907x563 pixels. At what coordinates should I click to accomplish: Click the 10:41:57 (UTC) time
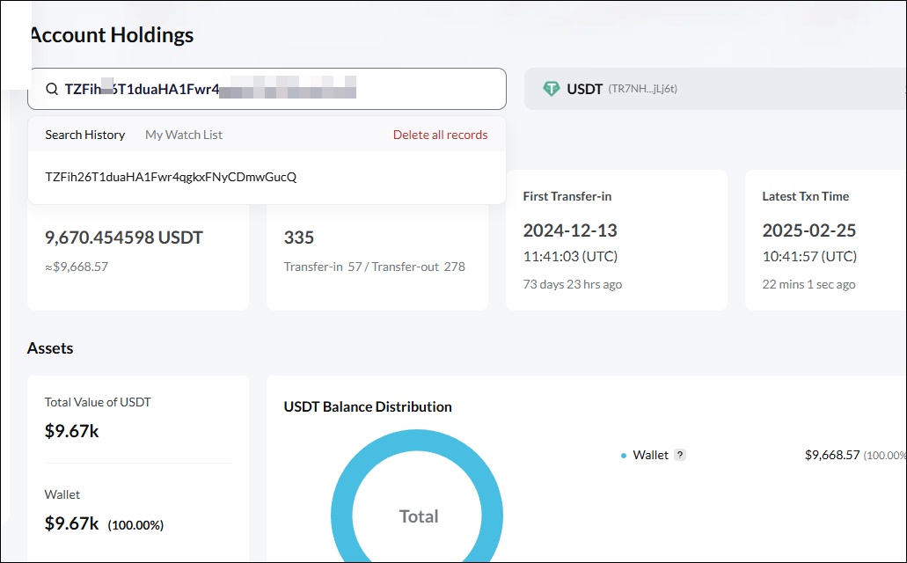(x=809, y=256)
